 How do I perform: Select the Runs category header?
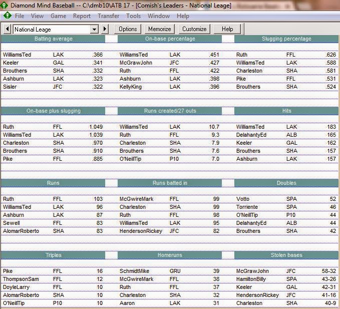pos(53,183)
